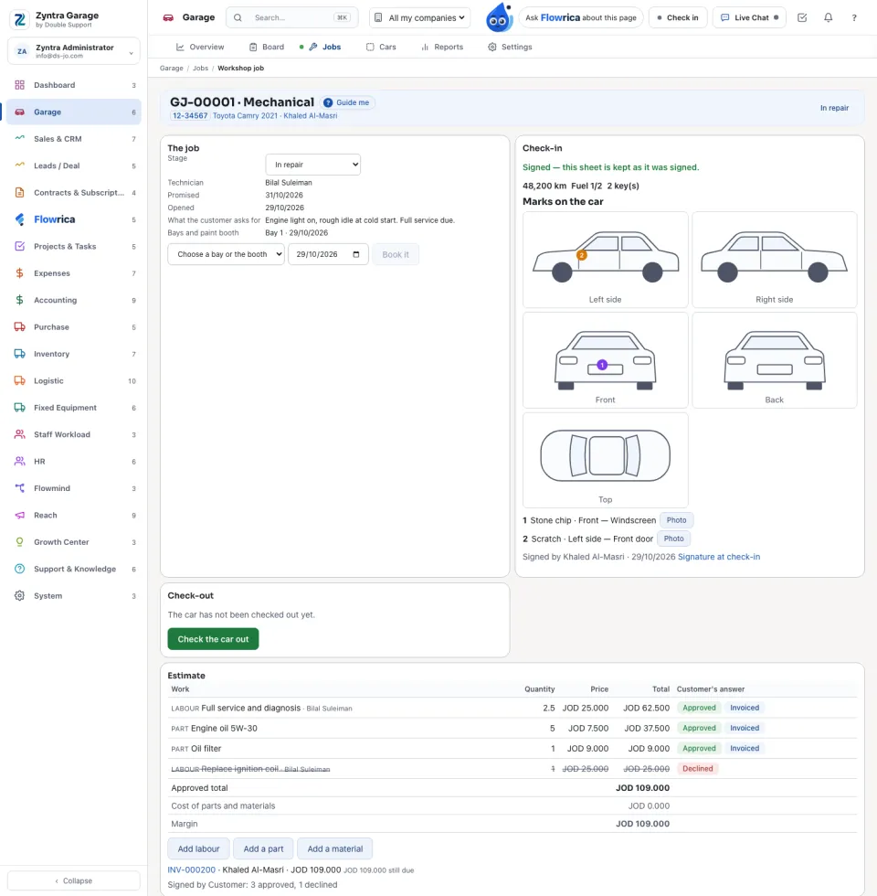This screenshot has width=877, height=896.
Task: Click the Leads / Deal sidebar icon
Action: pos(19,165)
